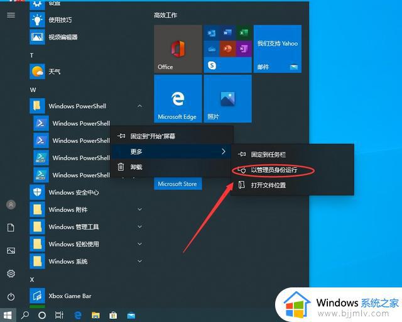402x322 pixels.
Task: Open the Windows Security shield icon
Action: tap(37, 192)
